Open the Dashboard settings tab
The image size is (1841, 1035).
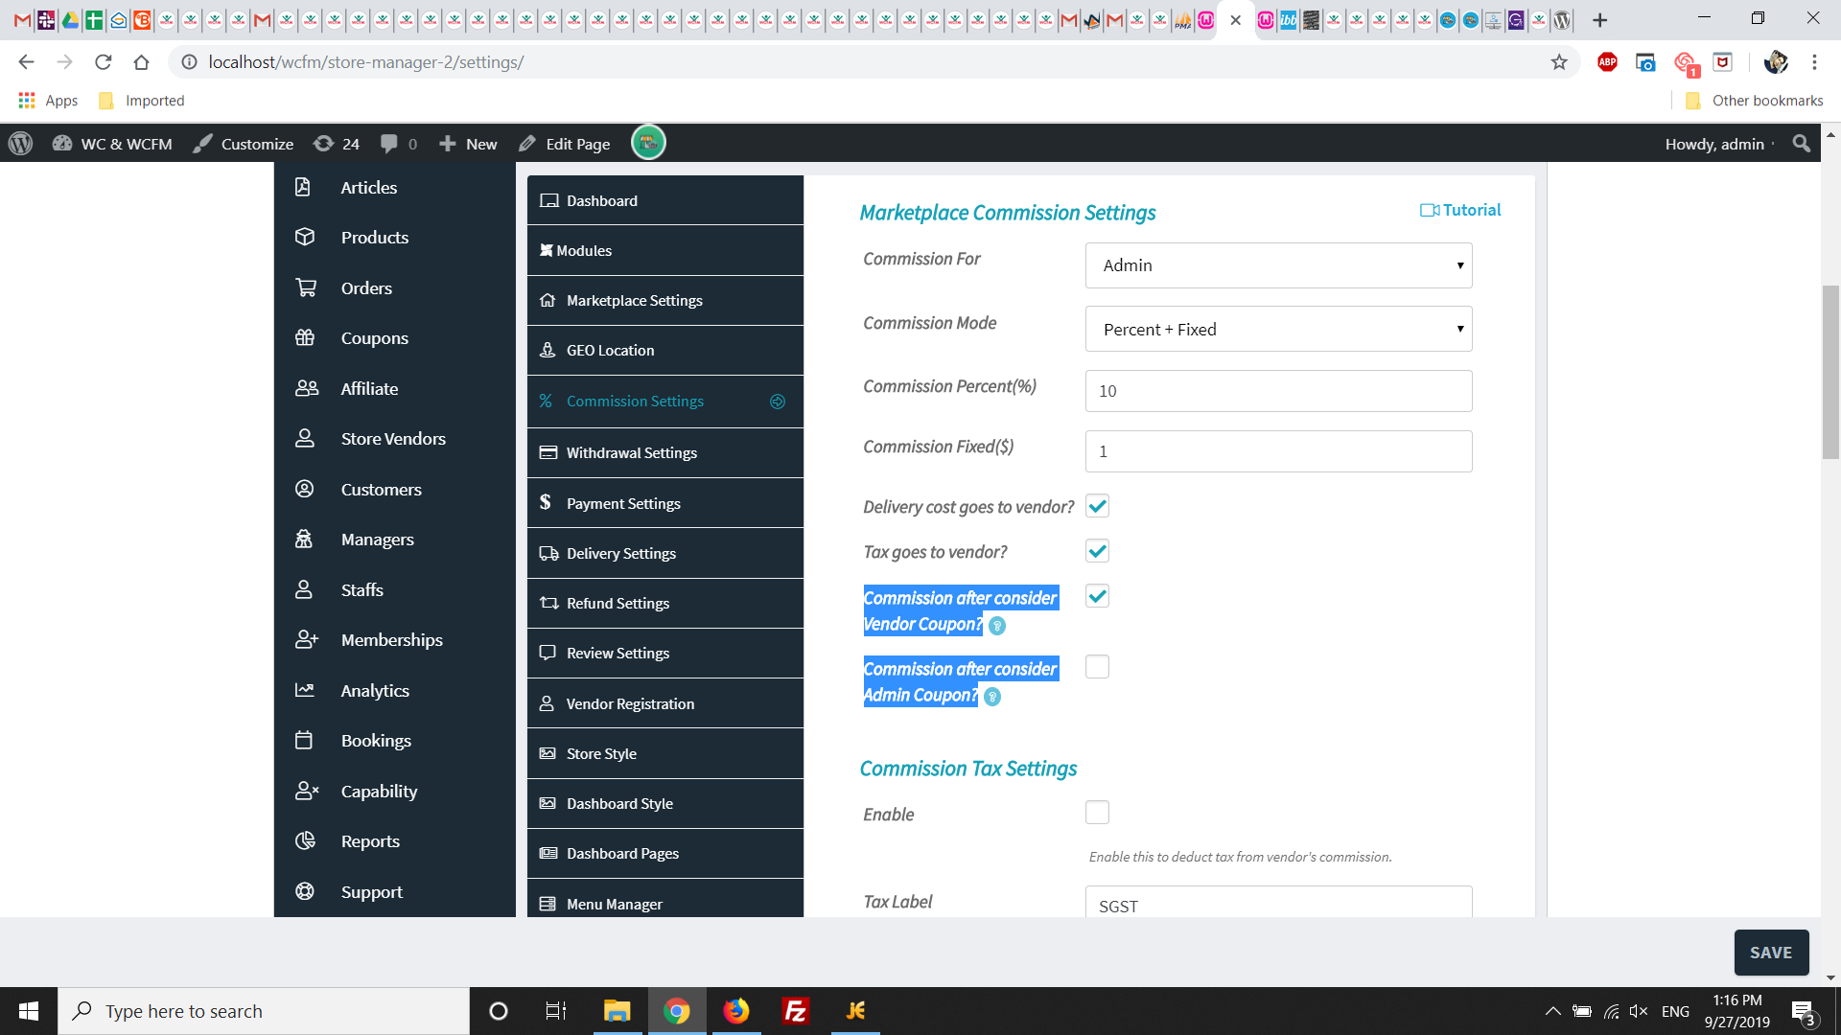tap(665, 200)
